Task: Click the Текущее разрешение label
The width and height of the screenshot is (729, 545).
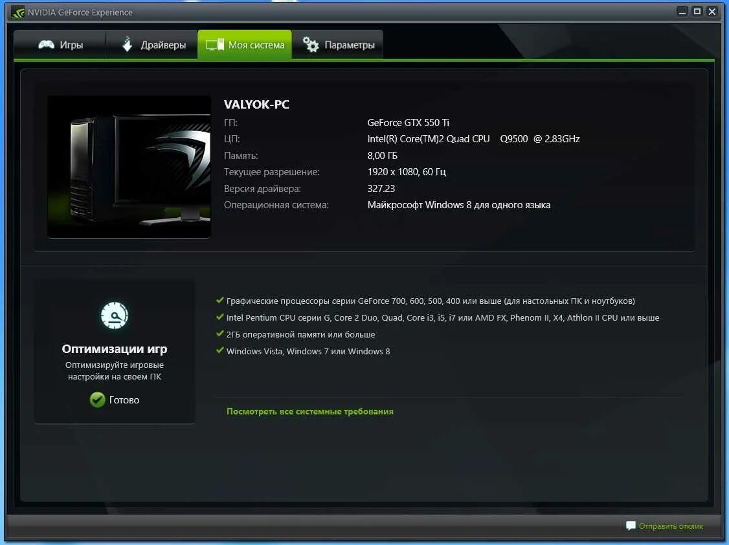Action: point(271,172)
